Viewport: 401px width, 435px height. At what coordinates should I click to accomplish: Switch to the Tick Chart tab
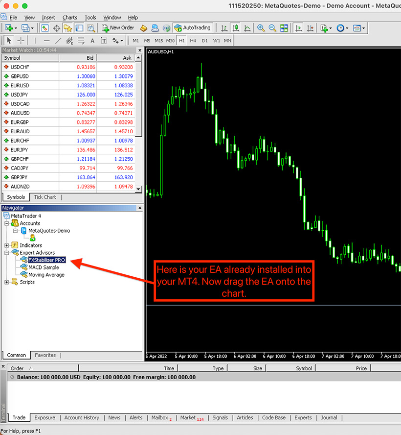click(45, 197)
